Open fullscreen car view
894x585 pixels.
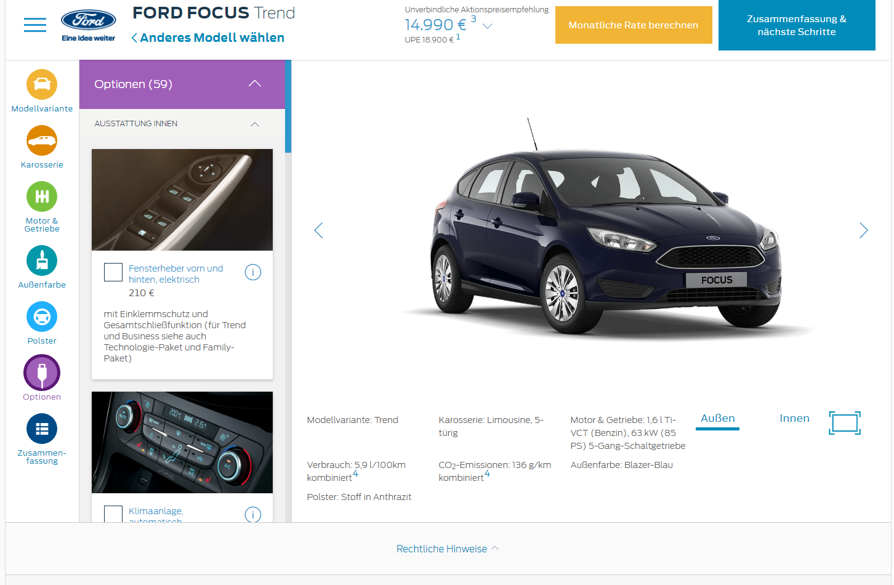click(x=845, y=423)
